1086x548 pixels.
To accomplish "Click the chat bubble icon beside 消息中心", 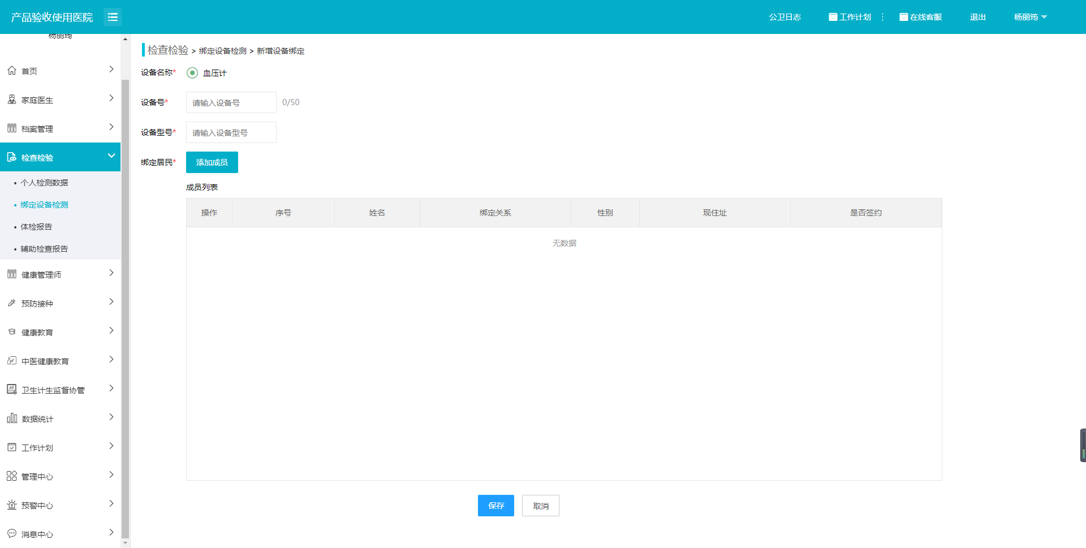I will (x=12, y=533).
